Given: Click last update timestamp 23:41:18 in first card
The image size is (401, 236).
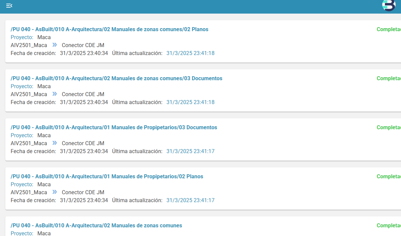Looking at the screenshot, I should click(x=190, y=53).
